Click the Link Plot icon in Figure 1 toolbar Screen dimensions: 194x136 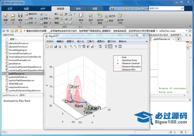coord(100,47)
